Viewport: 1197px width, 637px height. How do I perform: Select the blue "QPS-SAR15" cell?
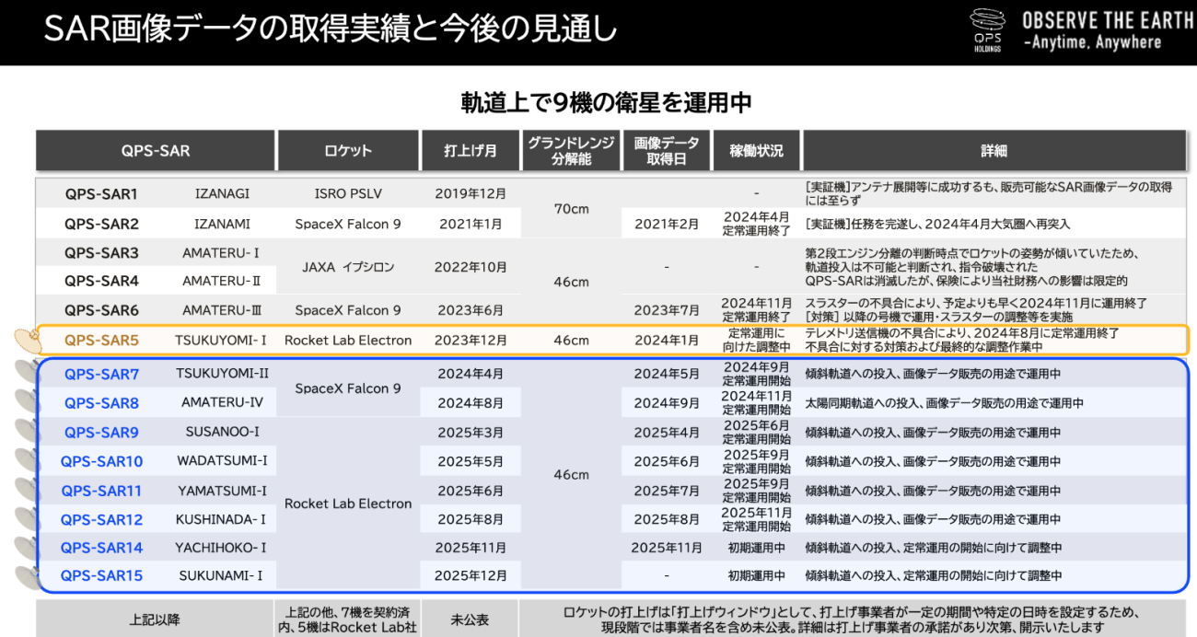click(x=101, y=575)
